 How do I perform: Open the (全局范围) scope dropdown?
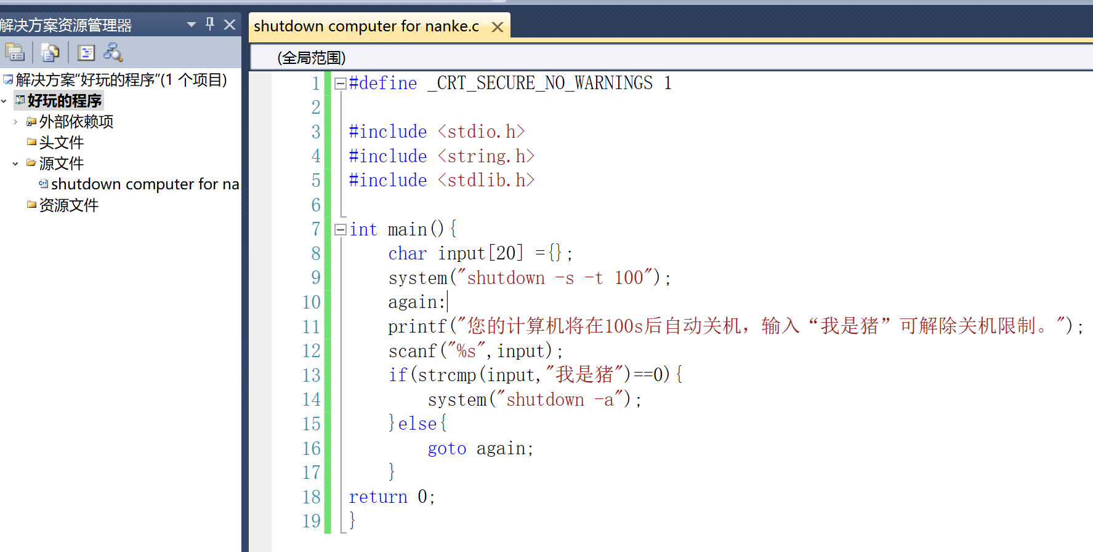pos(671,58)
